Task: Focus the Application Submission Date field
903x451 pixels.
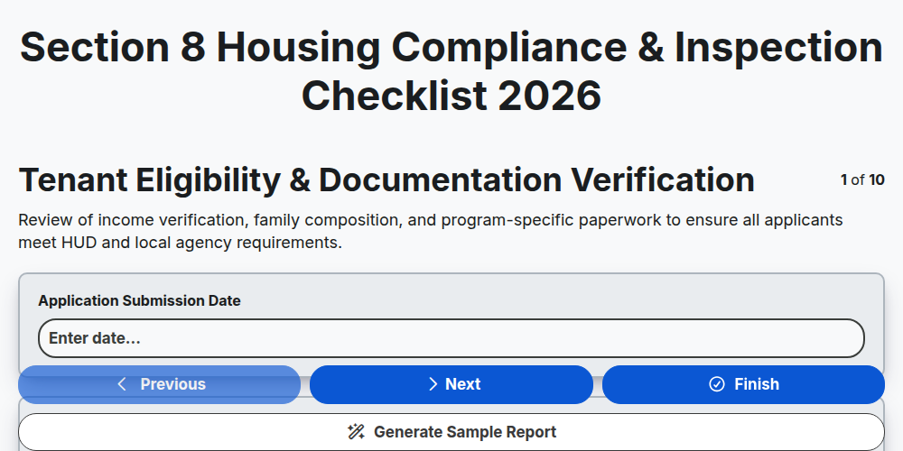Action: pyautogui.click(x=451, y=338)
